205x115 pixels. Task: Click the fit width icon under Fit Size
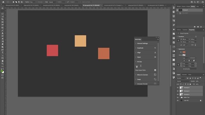pos(137,66)
